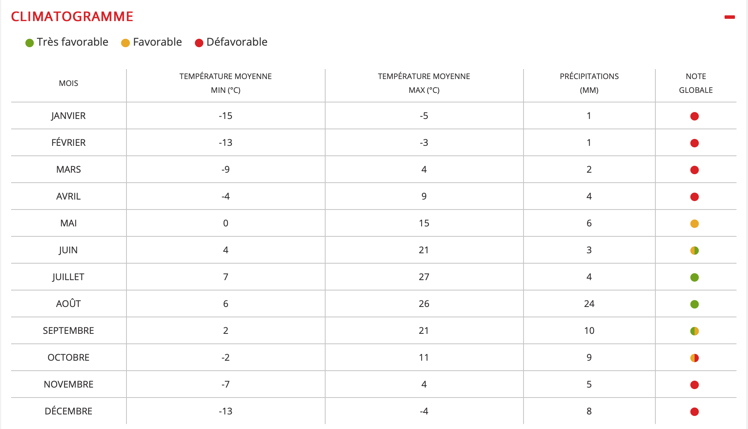
Task: Click the green Très favorable legend dot
Action: (x=30, y=43)
